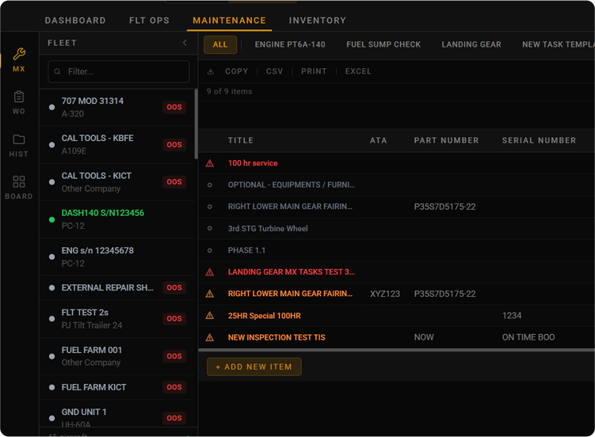Sort by SERIAL NUMBER column header

(x=539, y=141)
